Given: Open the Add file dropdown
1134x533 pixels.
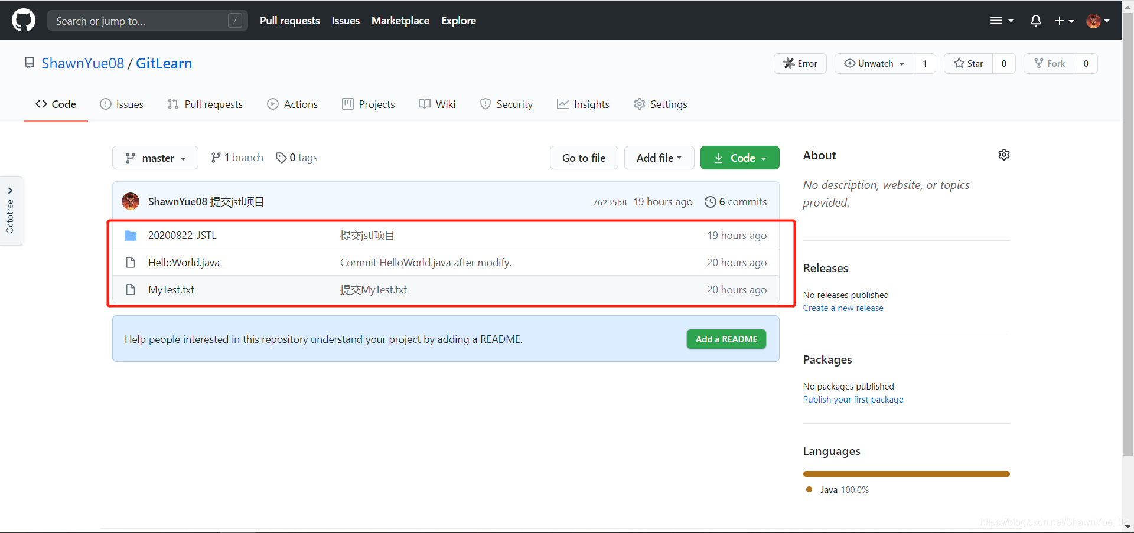Looking at the screenshot, I should [659, 158].
